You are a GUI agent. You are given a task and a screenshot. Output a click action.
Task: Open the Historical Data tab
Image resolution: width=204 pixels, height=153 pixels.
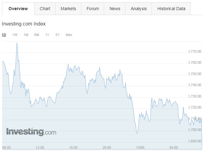[171, 9]
